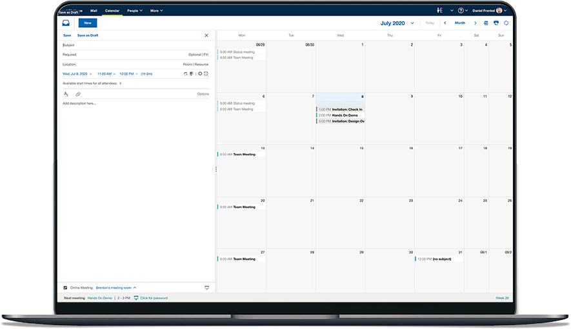The width and height of the screenshot is (571, 329).
Task: Open the People menu
Action: click(x=135, y=10)
